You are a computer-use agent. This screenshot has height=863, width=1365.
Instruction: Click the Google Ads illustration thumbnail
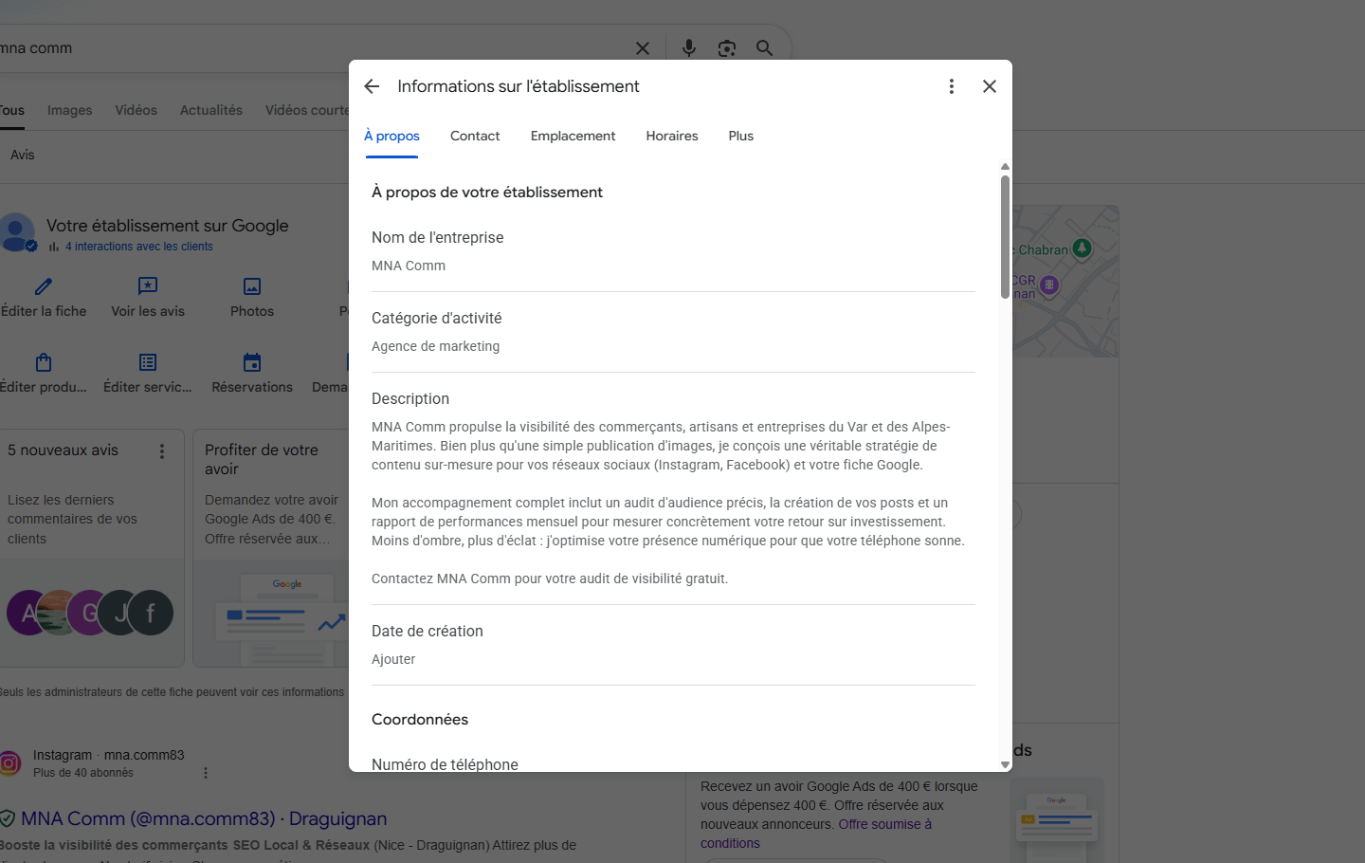(x=1057, y=820)
